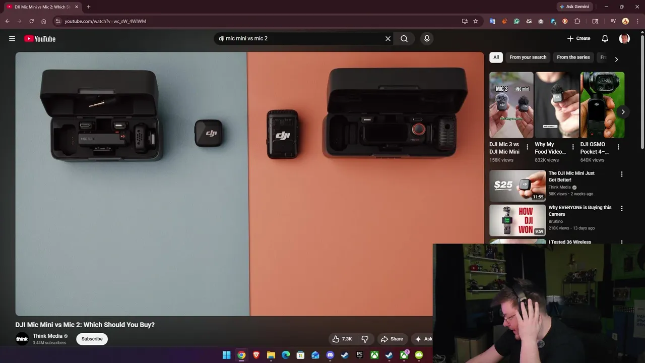This screenshot has height=363, width=645.
Task: Open the Windows Start menu
Action: 227,355
